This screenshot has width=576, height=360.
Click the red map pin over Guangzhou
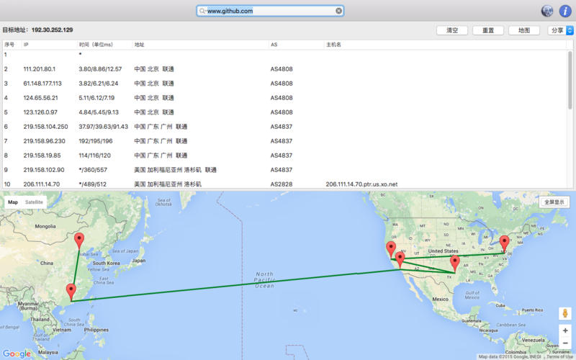coord(71,291)
